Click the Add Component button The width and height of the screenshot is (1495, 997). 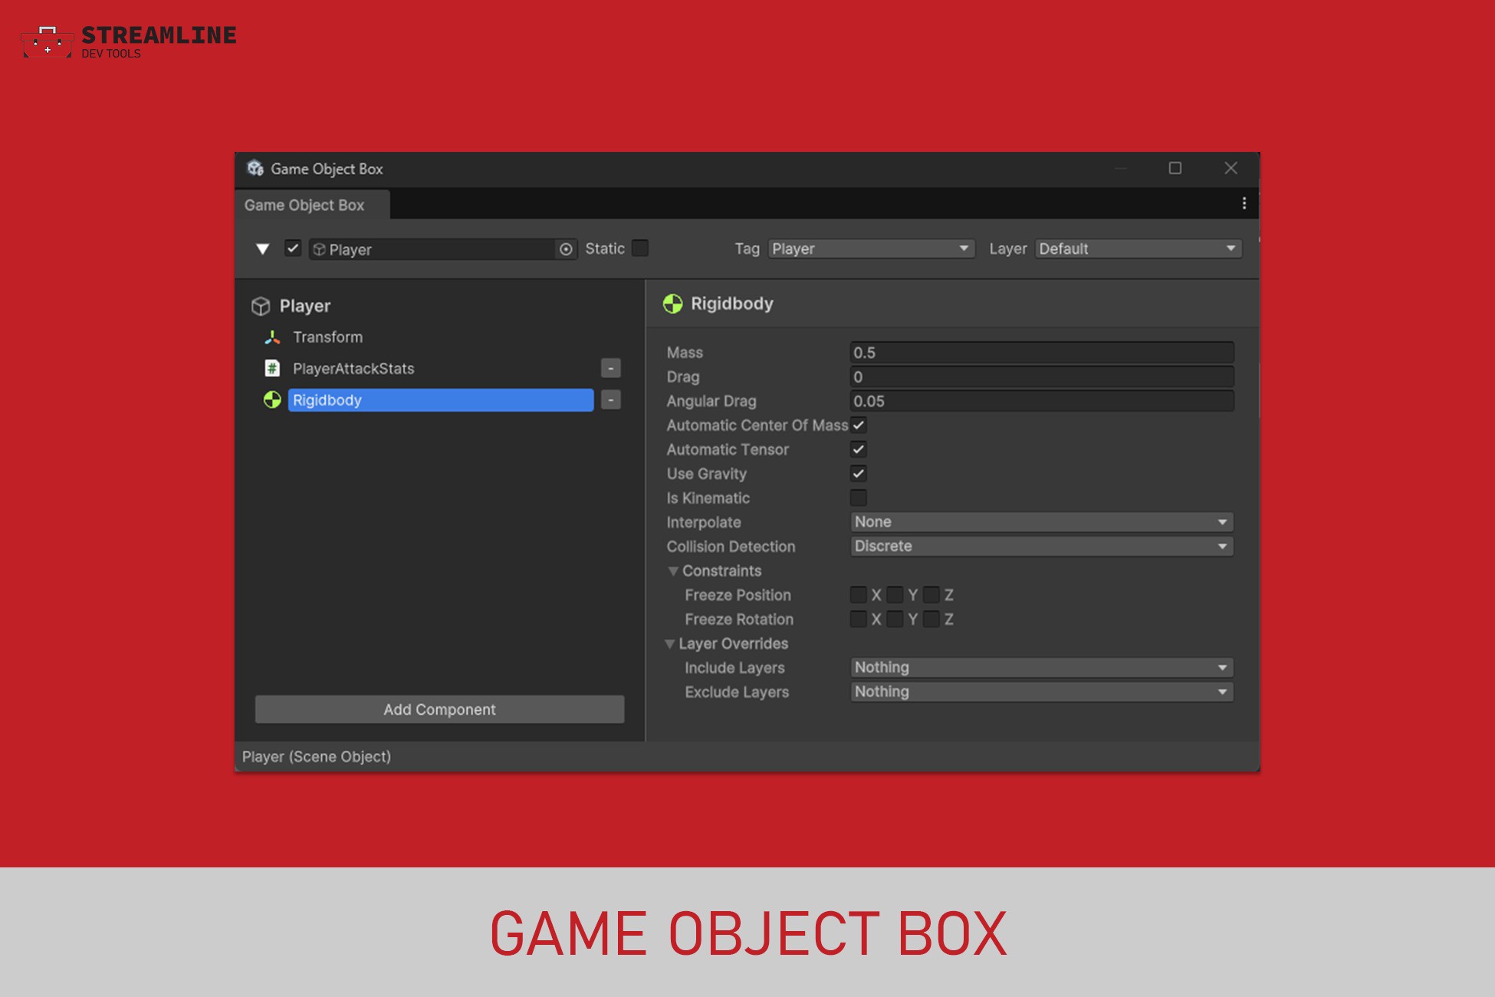[x=439, y=709]
